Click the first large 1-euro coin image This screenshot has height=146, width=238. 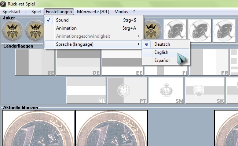point(38,128)
